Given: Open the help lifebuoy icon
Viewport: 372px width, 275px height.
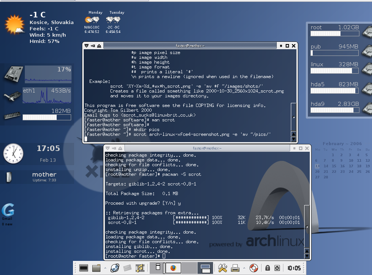Looking at the screenshot, I should tap(253, 268).
